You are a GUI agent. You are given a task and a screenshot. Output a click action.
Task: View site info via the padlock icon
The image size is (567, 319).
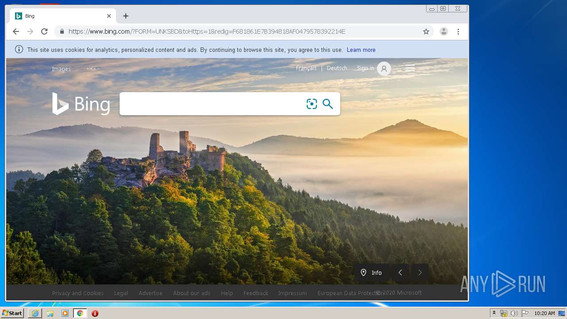pyautogui.click(x=62, y=31)
